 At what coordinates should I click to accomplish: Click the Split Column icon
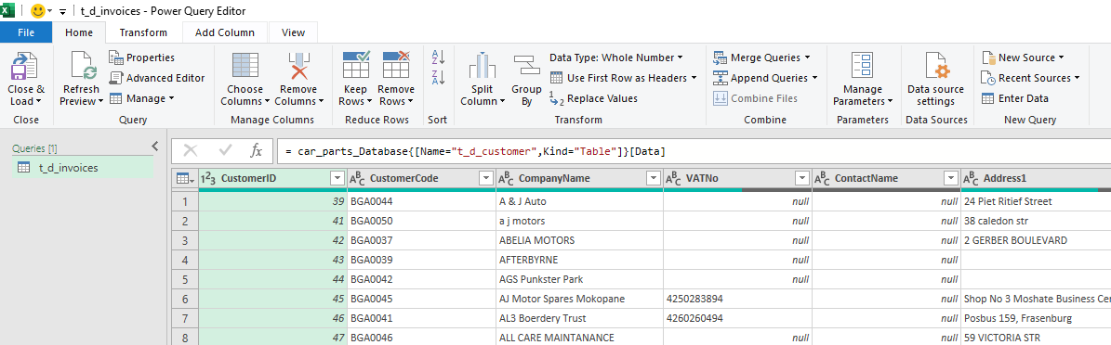(483, 67)
